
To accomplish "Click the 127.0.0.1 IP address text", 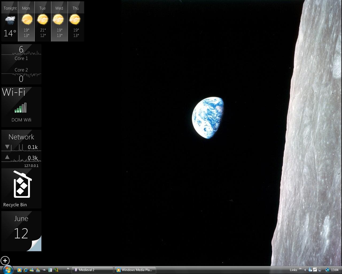I will (31, 166).
